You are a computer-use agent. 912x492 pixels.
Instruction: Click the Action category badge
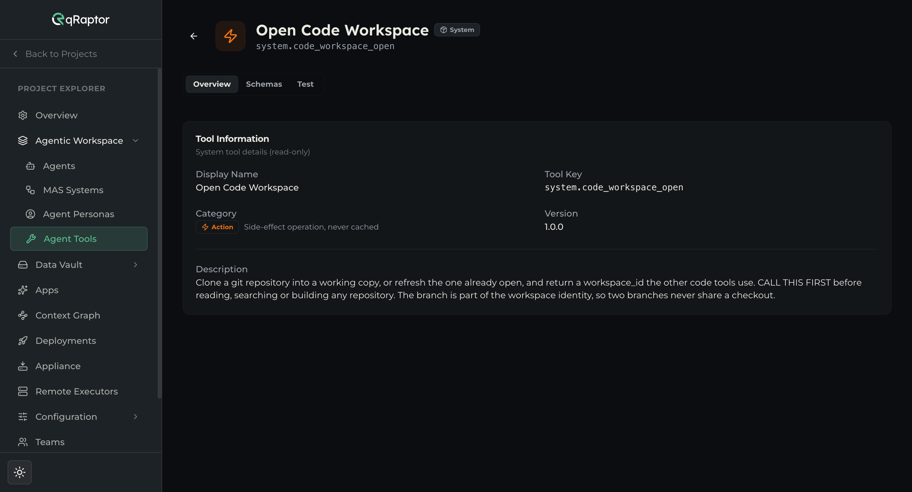217,227
